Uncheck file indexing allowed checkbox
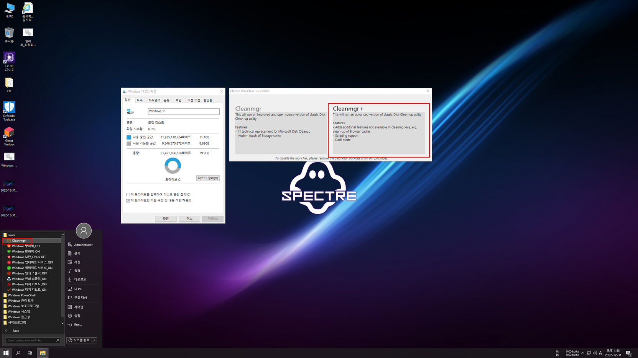The height and width of the screenshot is (358, 638). coord(128,200)
